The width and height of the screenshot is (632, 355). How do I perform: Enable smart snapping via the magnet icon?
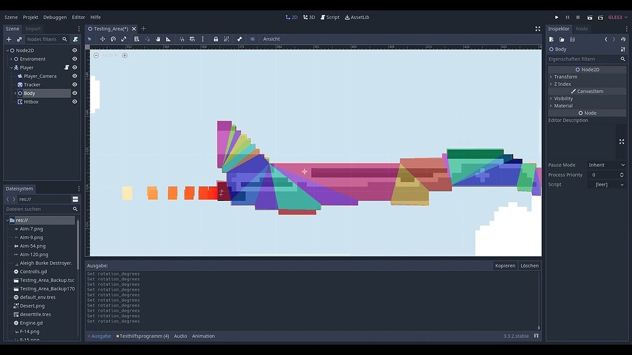pos(181,39)
